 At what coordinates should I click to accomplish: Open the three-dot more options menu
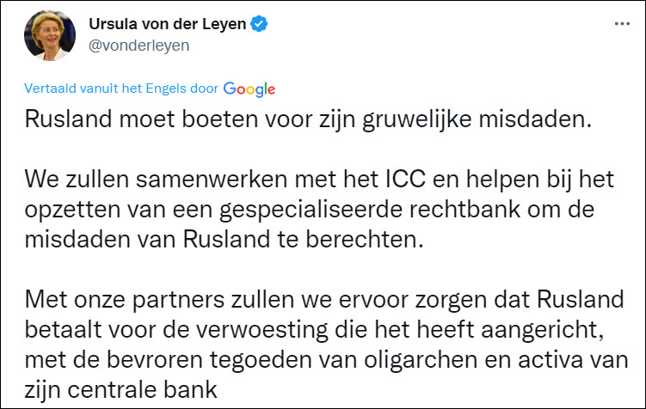621,25
